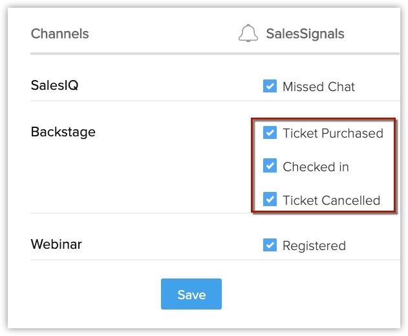Disable the Checked in checkbox

pos(270,166)
